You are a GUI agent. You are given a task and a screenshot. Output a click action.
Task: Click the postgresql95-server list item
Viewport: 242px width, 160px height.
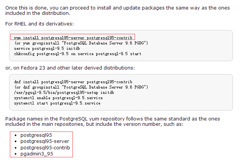click(x=45, y=141)
